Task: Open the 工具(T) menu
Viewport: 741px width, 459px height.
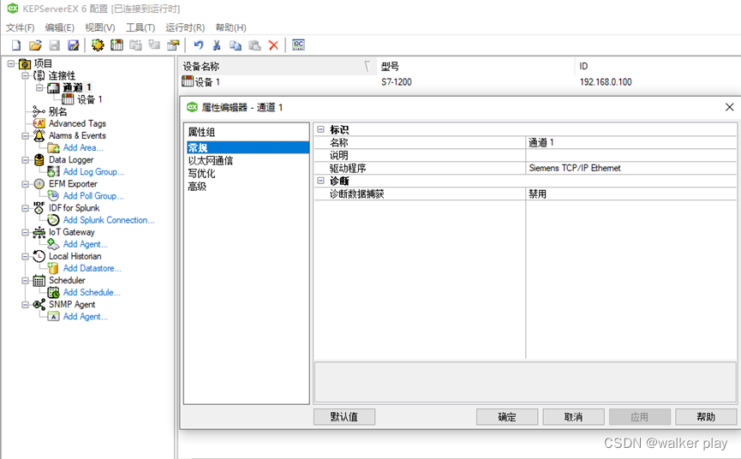Action: coord(140,28)
